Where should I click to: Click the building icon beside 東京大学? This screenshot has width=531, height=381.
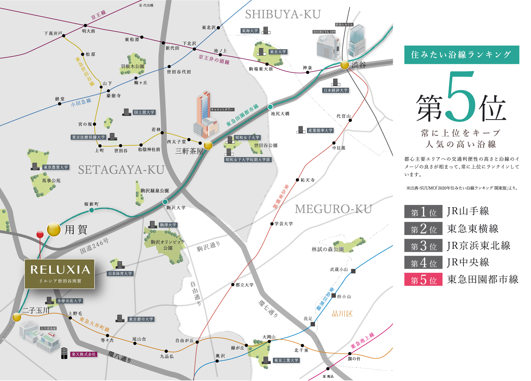(261, 52)
